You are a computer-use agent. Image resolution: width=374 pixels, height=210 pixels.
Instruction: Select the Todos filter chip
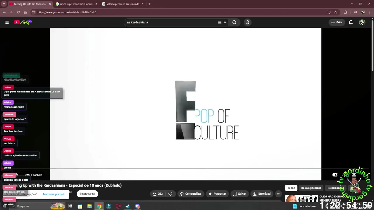pos(291,188)
